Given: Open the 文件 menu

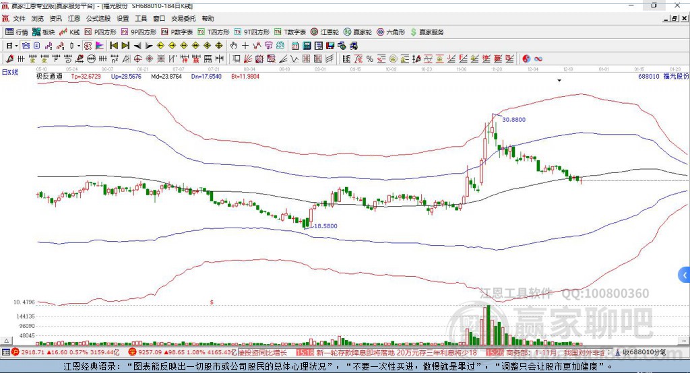Looking at the screenshot, I should coord(19,18).
